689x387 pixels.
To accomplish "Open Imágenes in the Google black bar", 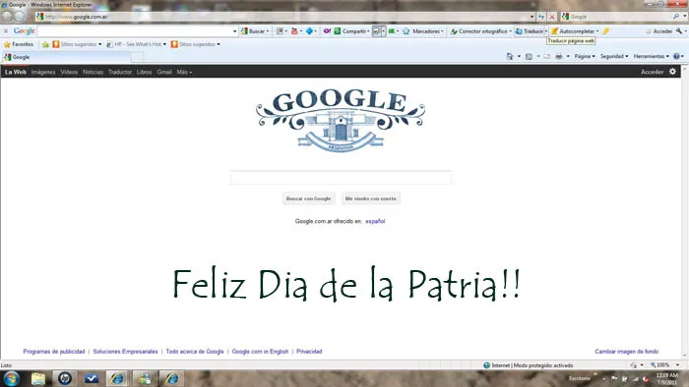I will pyautogui.click(x=43, y=72).
